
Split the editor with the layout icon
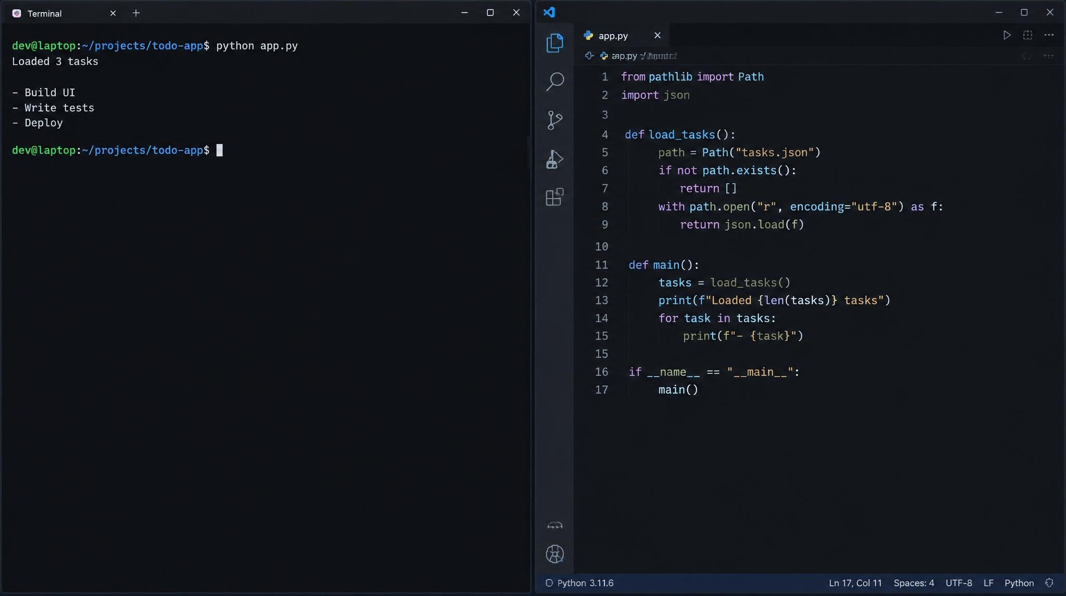[x=1027, y=35]
